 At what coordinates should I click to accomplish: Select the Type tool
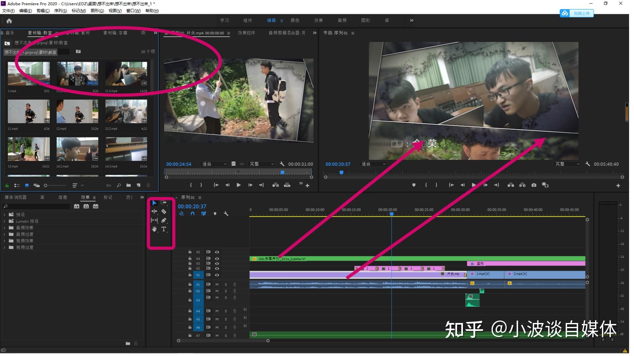coord(164,230)
